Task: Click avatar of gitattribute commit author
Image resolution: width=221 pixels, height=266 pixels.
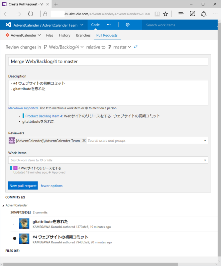Action: point(24,223)
